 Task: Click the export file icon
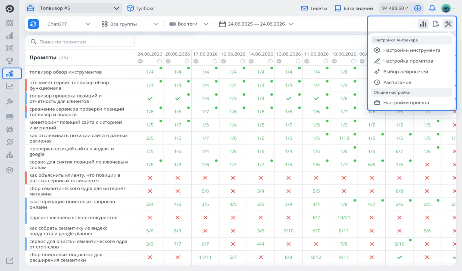point(436,24)
